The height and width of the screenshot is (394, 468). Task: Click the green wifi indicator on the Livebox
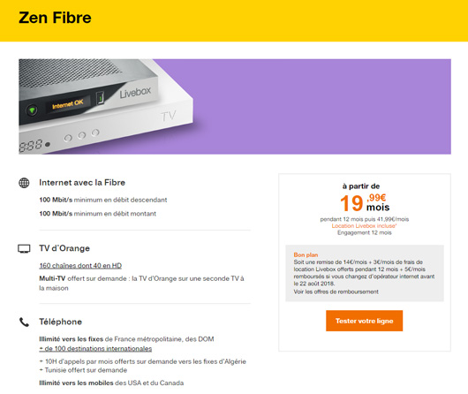tap(32, 110)
